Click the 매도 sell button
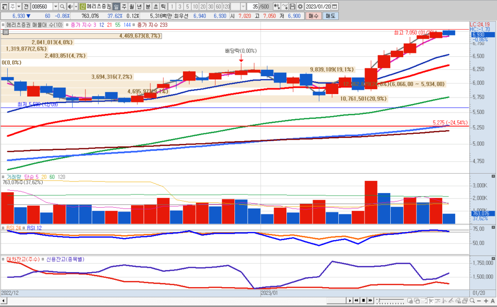497x307 pixels. [331, 16]
